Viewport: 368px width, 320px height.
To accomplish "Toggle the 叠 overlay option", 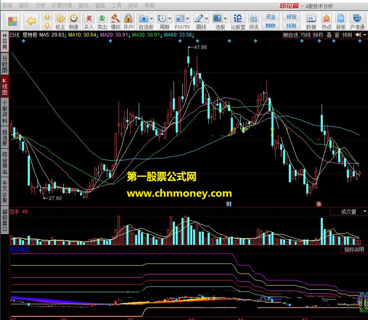I will click(x=329, y=35).
